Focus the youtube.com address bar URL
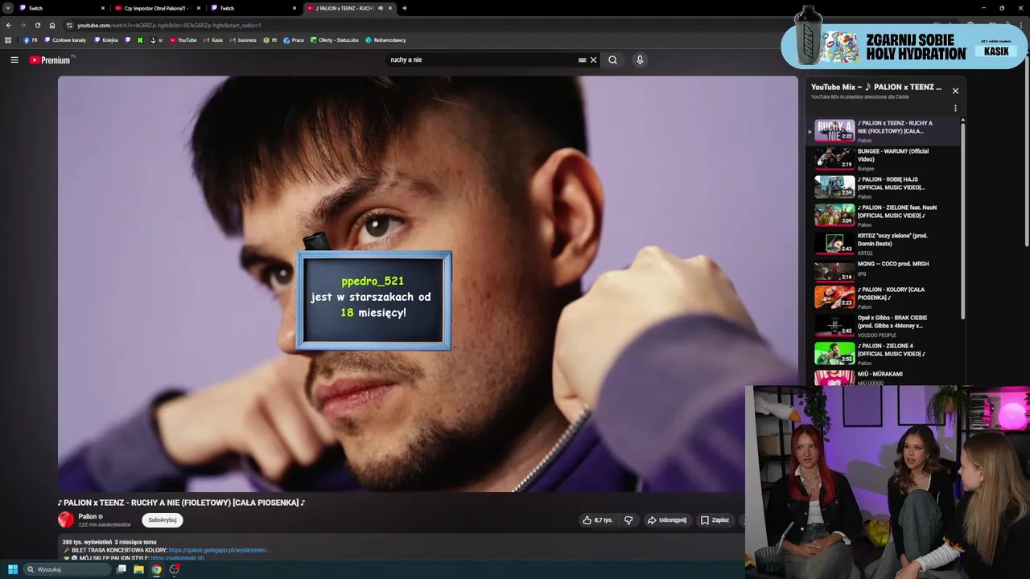Screen dimensions: 1030x579 (169, 25)
